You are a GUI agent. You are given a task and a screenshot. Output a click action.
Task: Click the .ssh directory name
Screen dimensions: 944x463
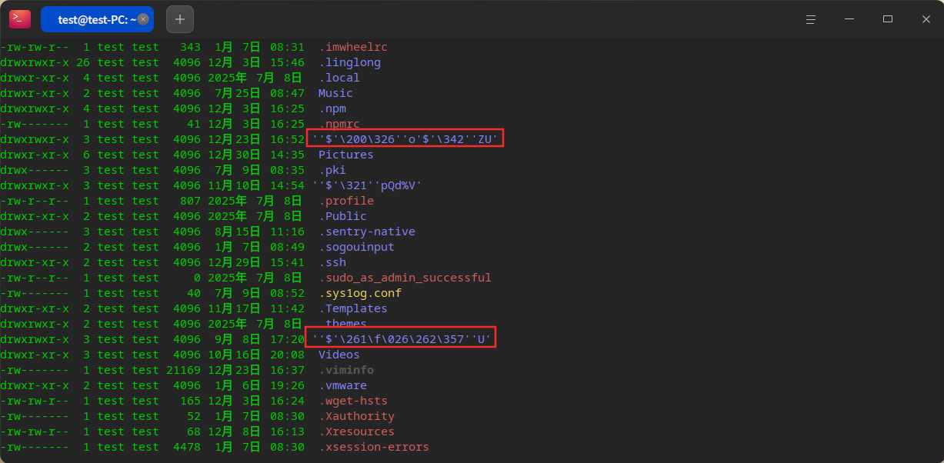tap(332, 262)
